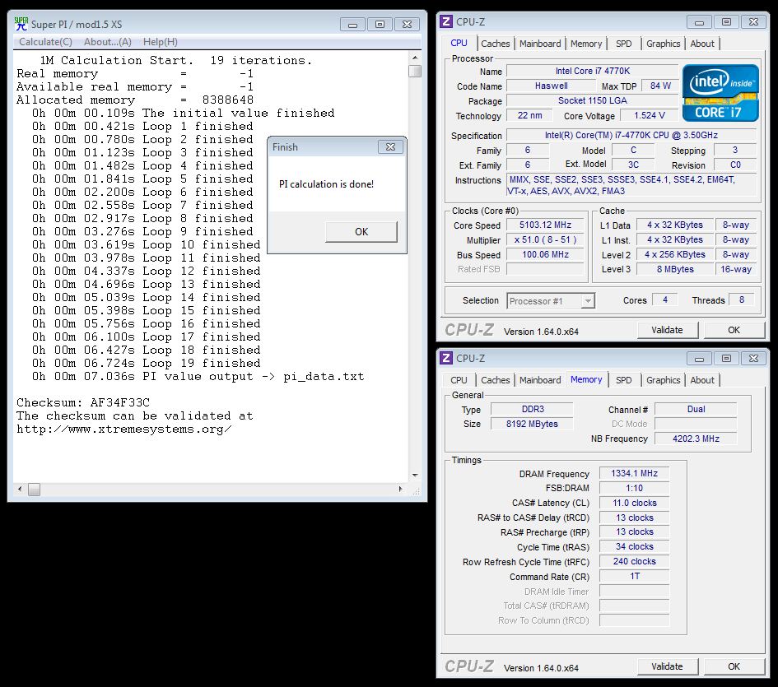
Task: Maximize the Super PI window
Action: tap(380, 25)
